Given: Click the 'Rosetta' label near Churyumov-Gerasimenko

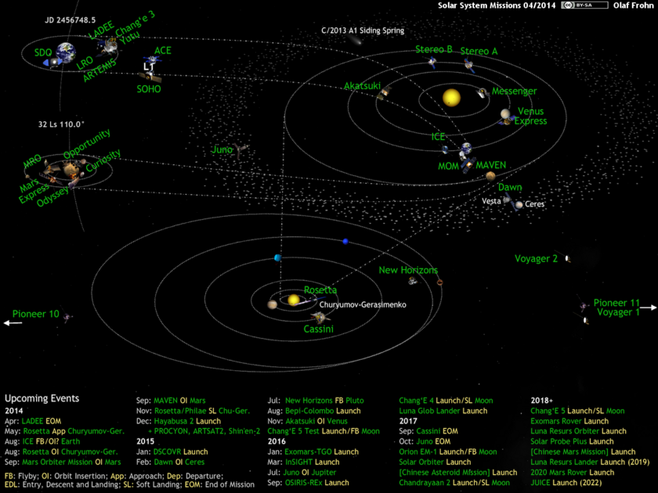Looking at the screenshot, I should click(320, 290).
